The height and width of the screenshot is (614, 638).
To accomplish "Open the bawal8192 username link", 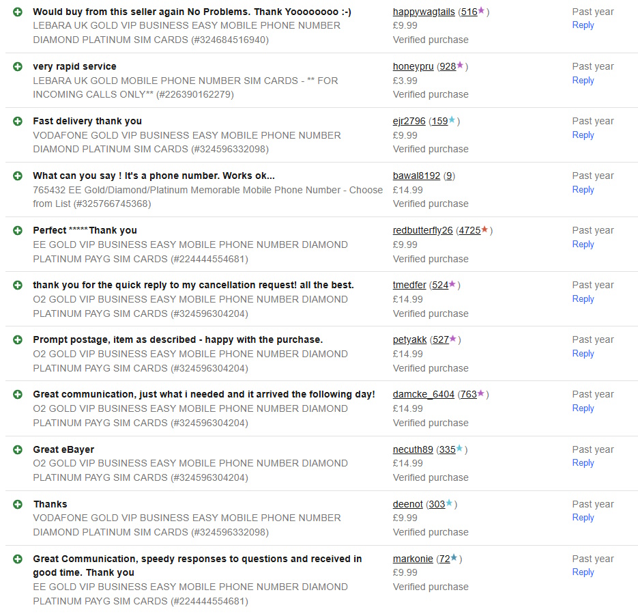I will [x=416, y=176].
